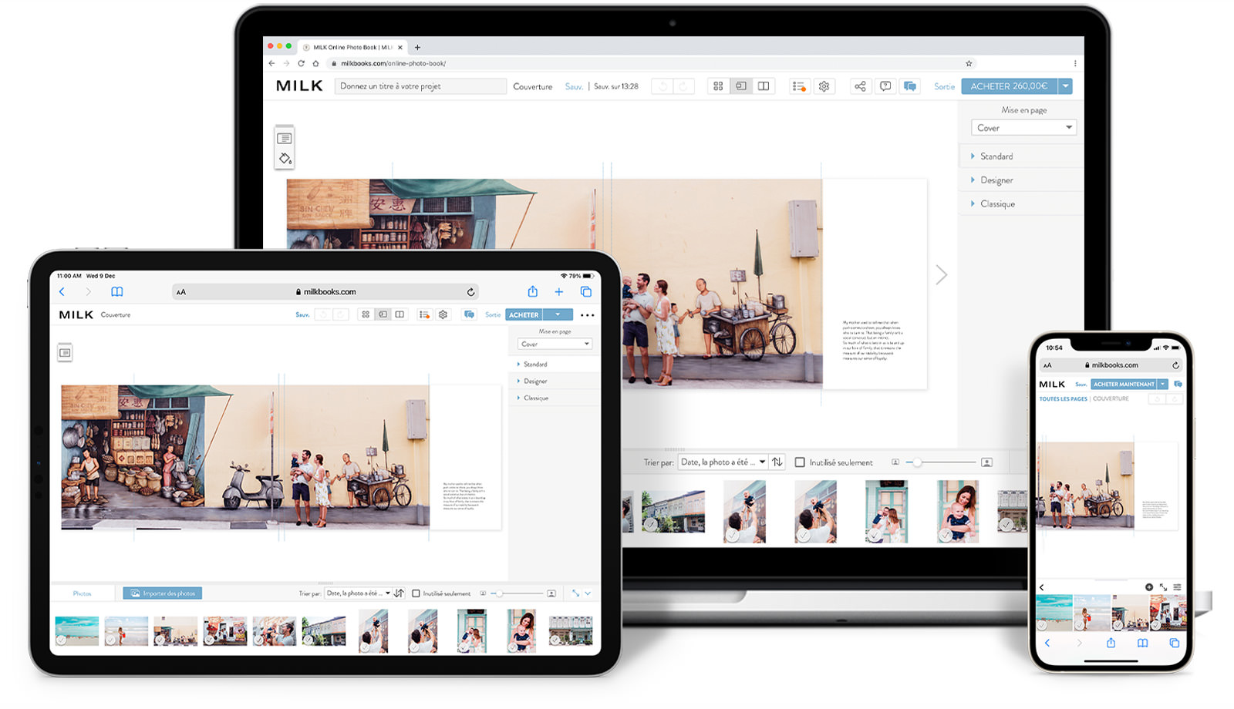Open chat bubbles icon on laptop toolbar

pyautogui.click(x=910, y=86)
